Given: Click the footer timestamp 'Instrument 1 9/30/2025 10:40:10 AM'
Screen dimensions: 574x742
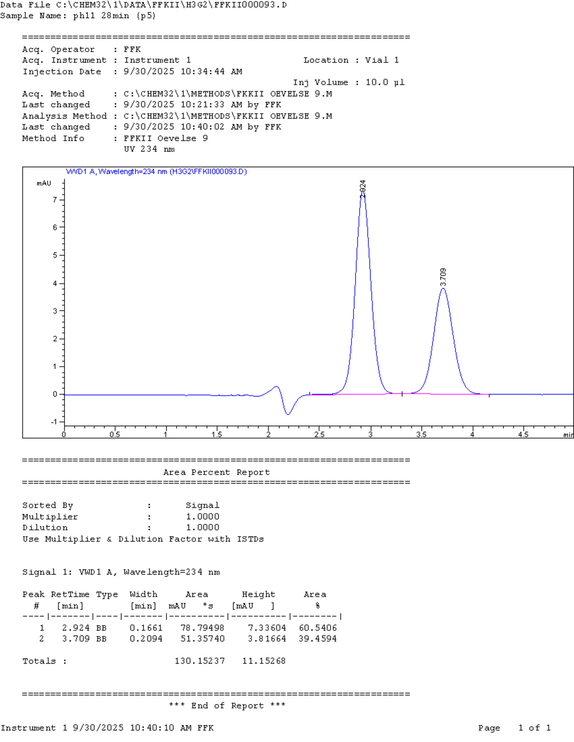Looking at the screenshot, I should click(x=96, y=728).
